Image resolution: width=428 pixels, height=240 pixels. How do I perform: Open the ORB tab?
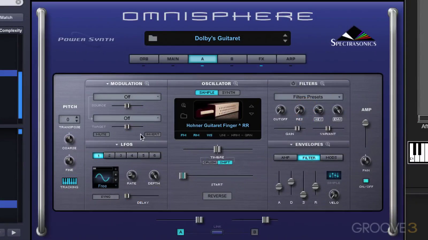click(x=144, y=59)
